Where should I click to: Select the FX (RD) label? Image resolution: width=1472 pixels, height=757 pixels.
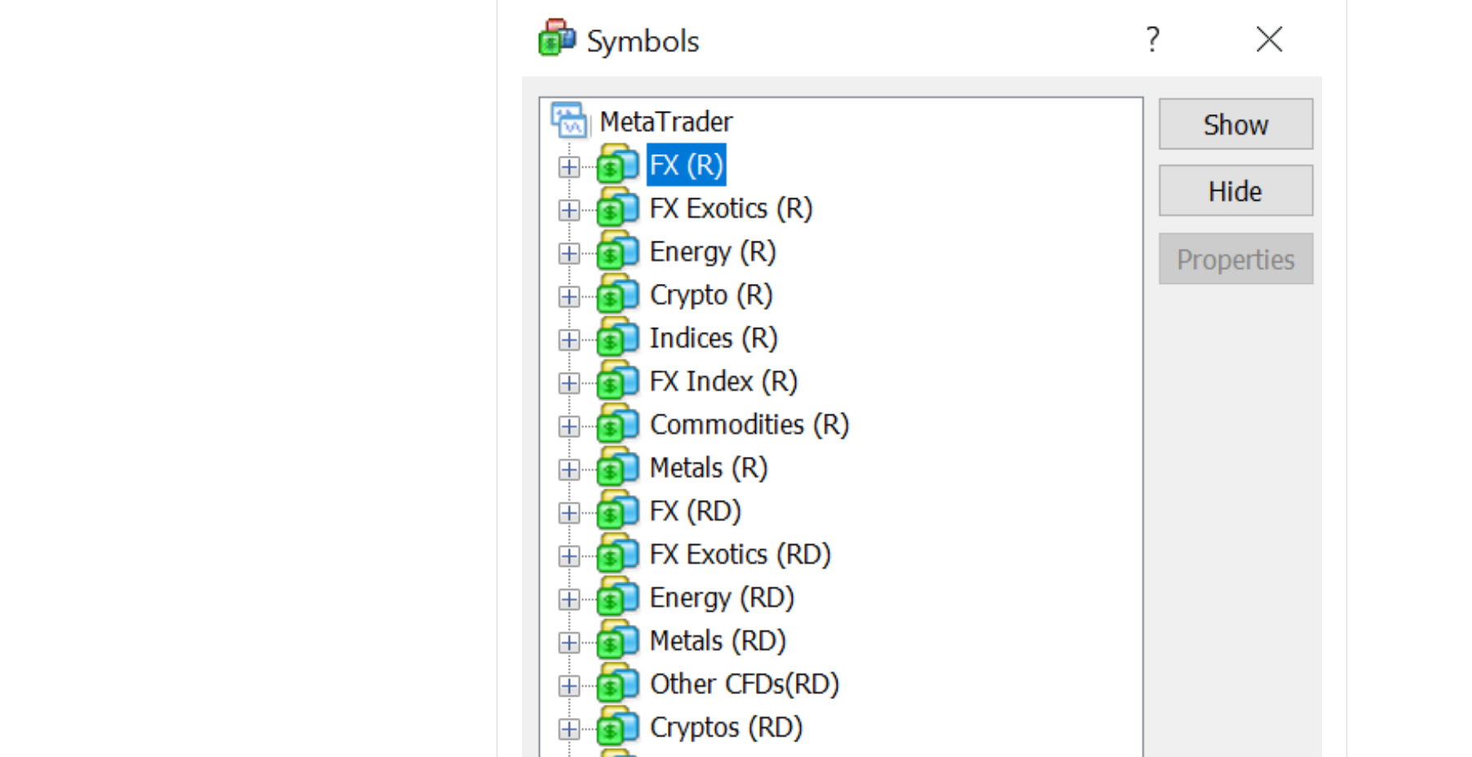[x=696, y=511]
